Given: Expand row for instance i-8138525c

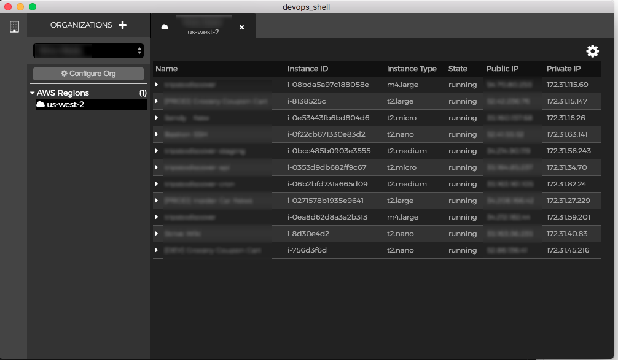Looking at the screenshot, I should coord(157,101).
